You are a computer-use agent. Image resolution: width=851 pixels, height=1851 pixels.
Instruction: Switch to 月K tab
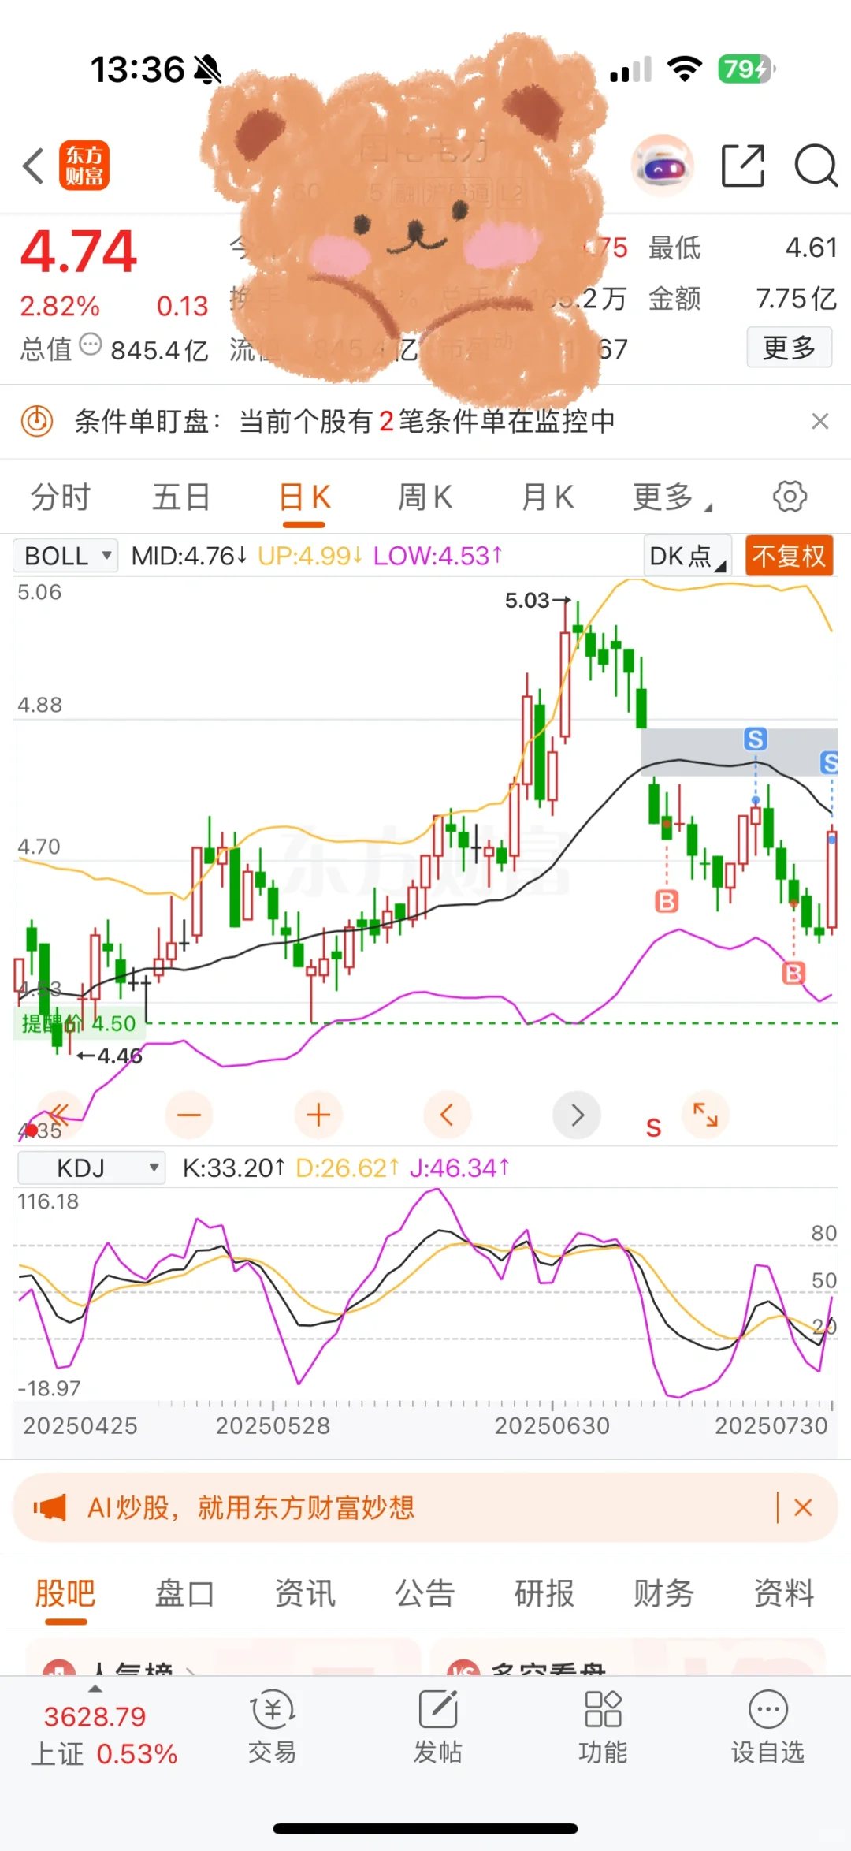point(548,497)
